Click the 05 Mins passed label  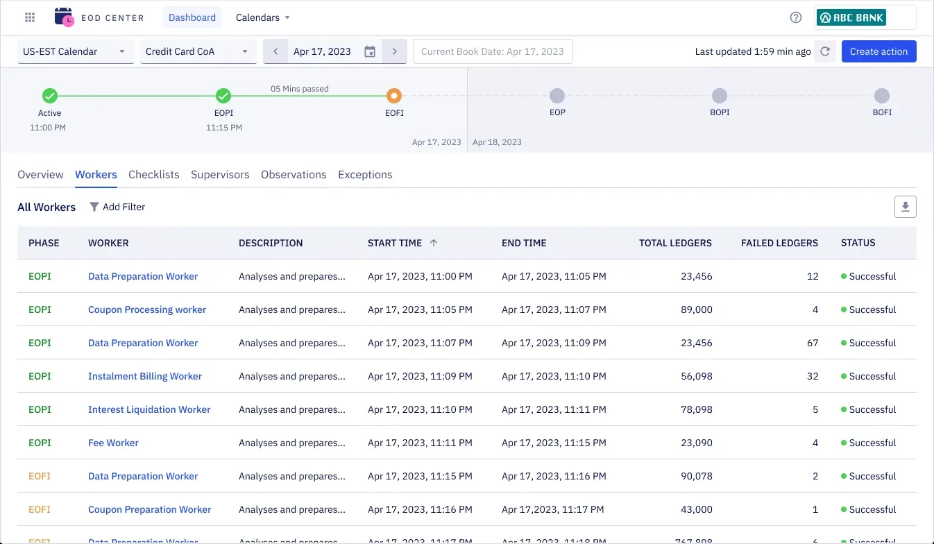[300, 89]
